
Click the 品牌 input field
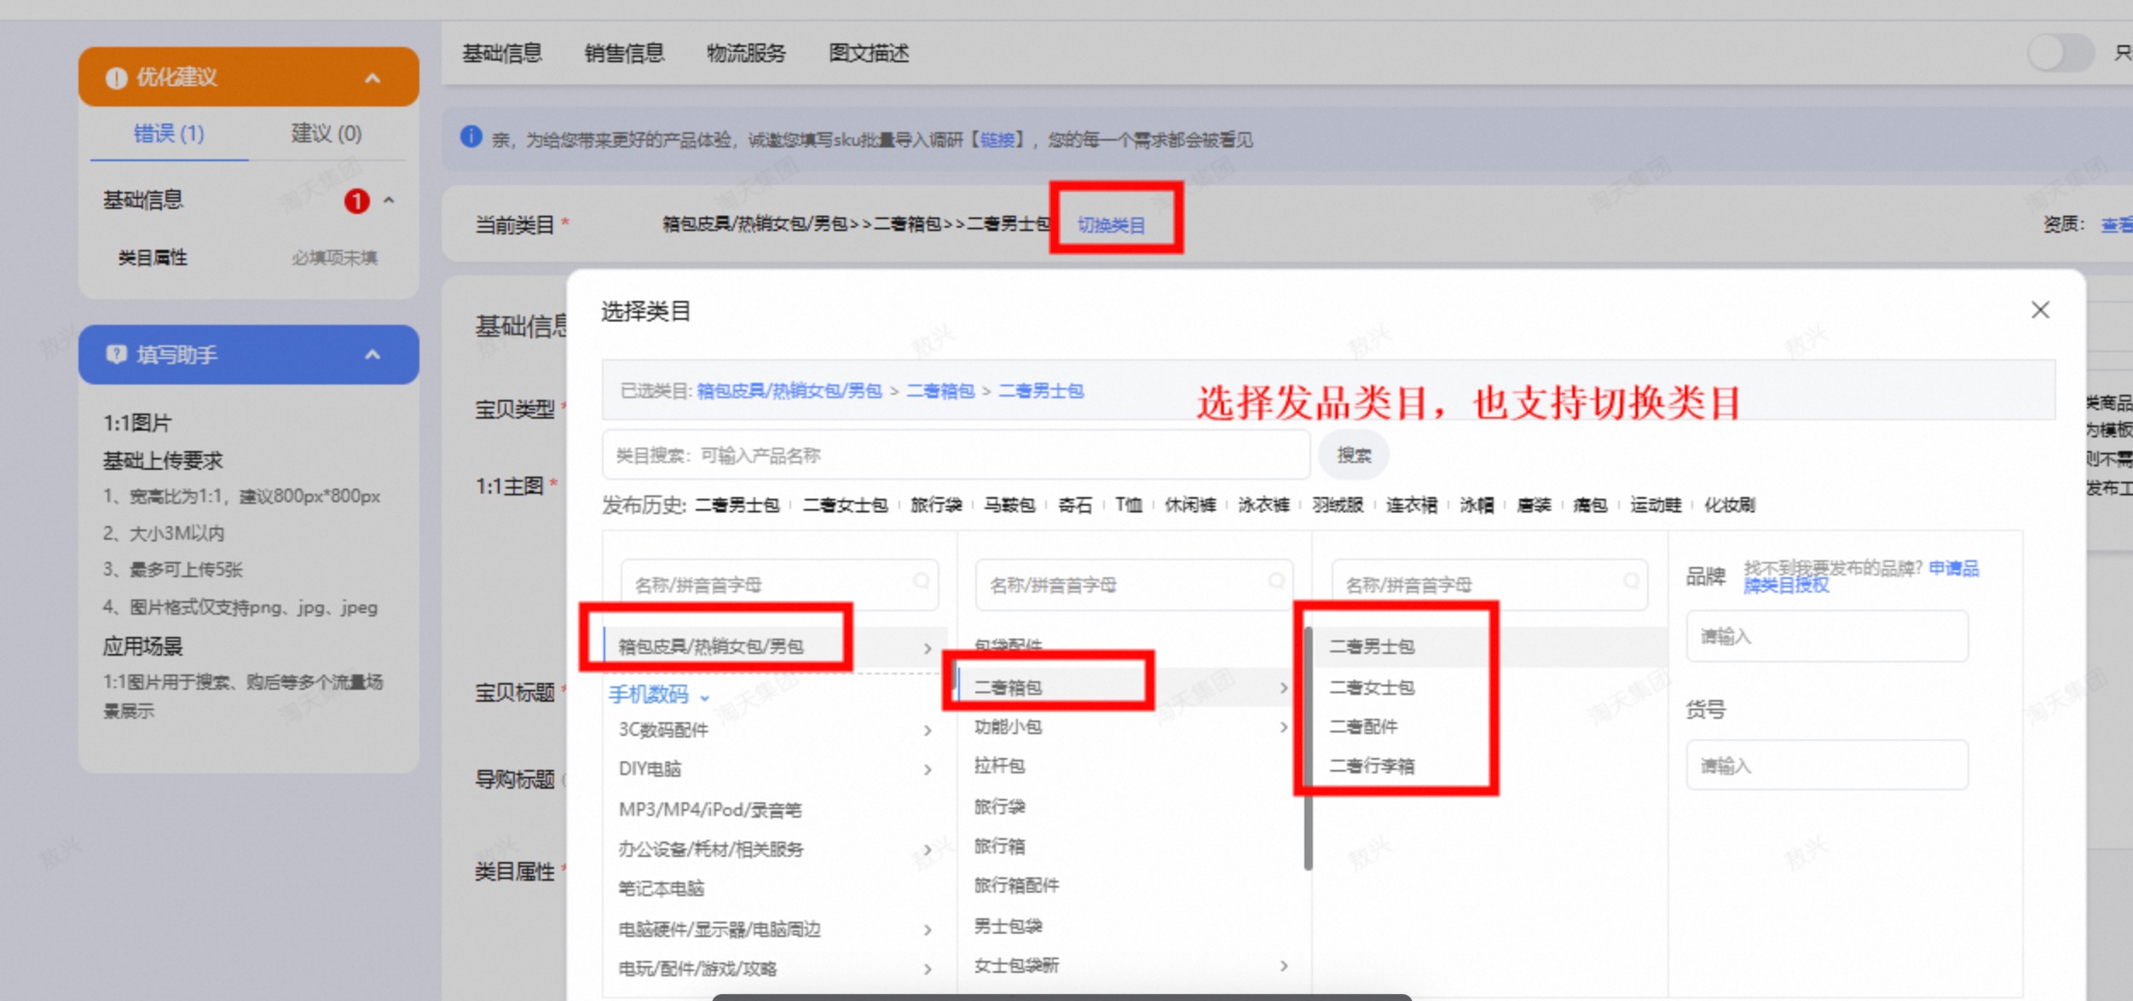pyautogui.click(x=1827, y=636)
